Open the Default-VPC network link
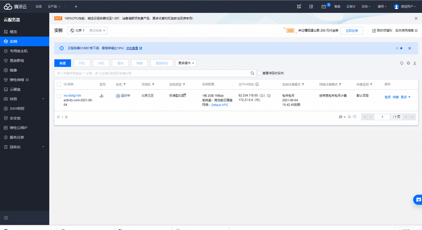 [x=220, y=105]
